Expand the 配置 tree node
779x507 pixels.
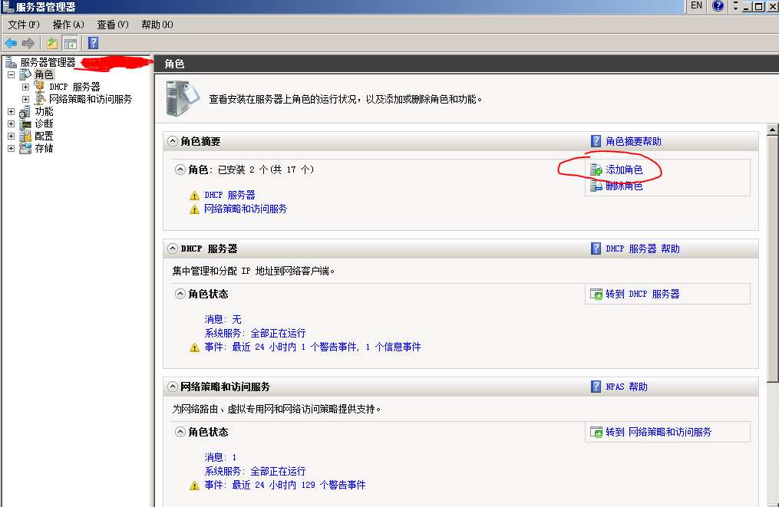coord(11,136)
